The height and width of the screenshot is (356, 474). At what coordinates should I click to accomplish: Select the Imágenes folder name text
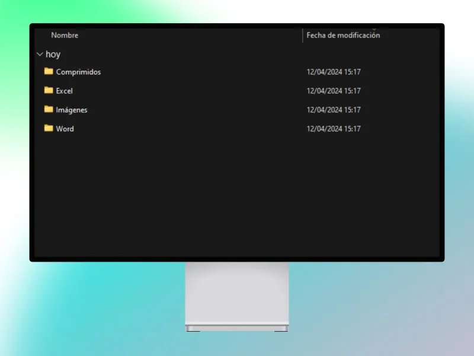pos(72,110)
